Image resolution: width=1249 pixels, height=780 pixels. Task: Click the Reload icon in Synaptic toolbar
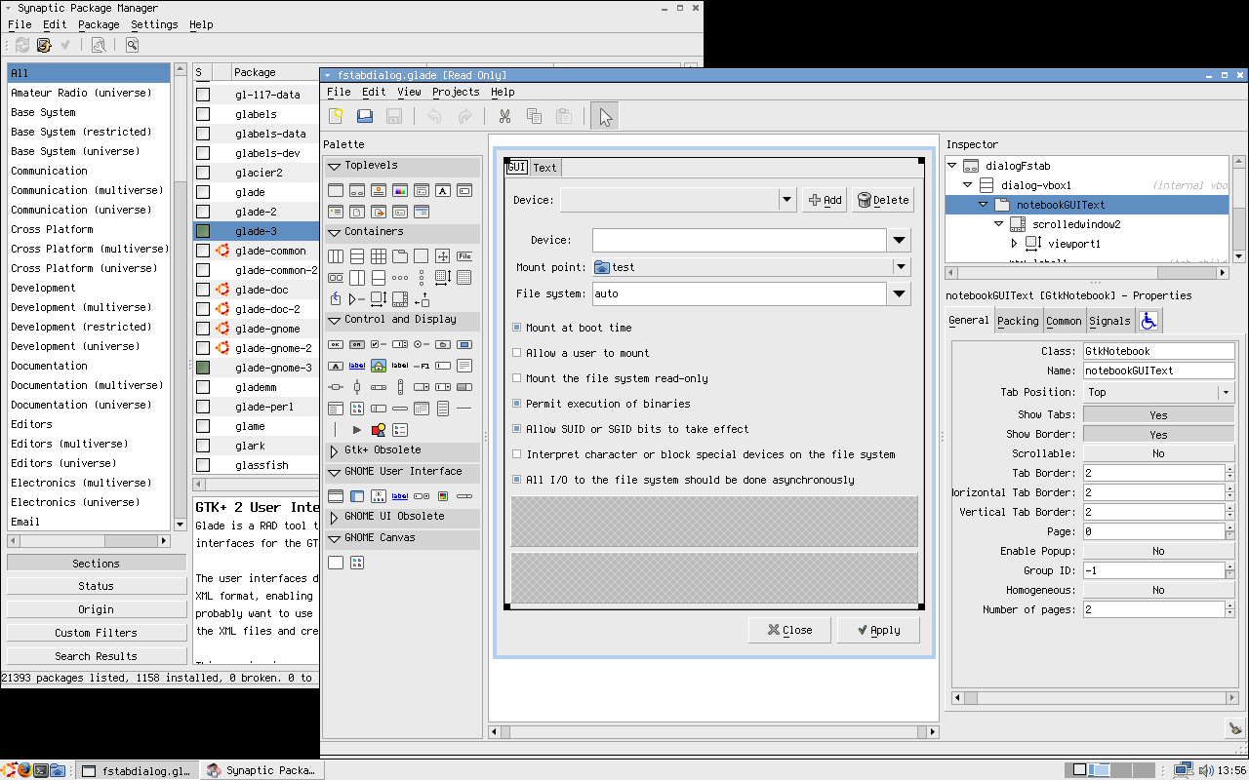pos(21,45)
